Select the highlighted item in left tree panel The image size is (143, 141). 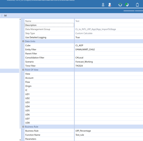pyautogui.click(x=10, y=71)
